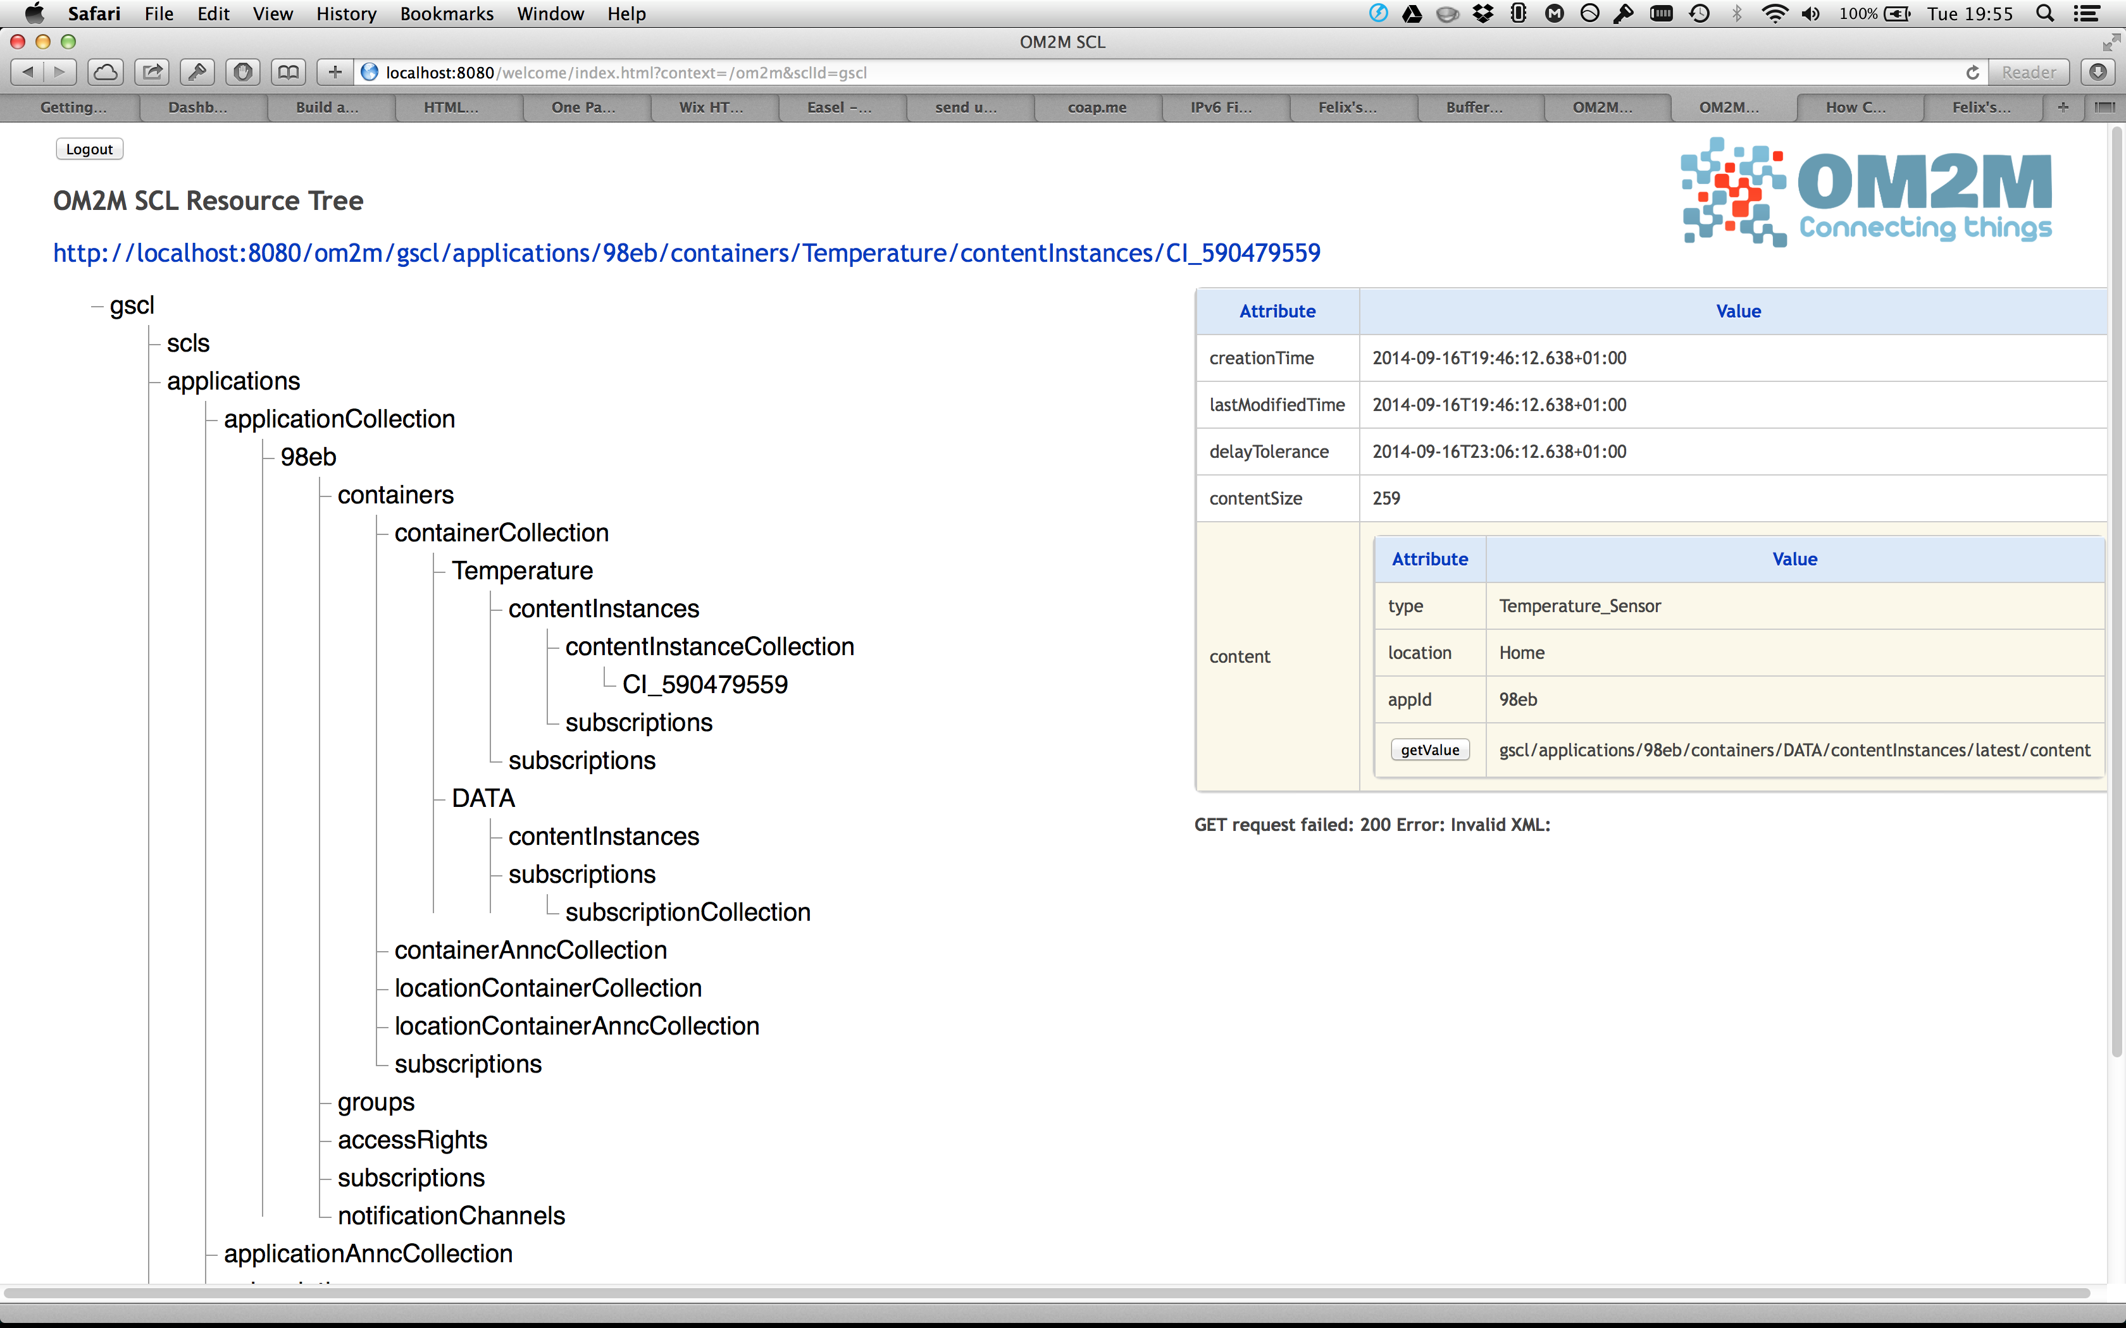Open the Window menu
2126x1328 pixels.
[x=550, y=13]
